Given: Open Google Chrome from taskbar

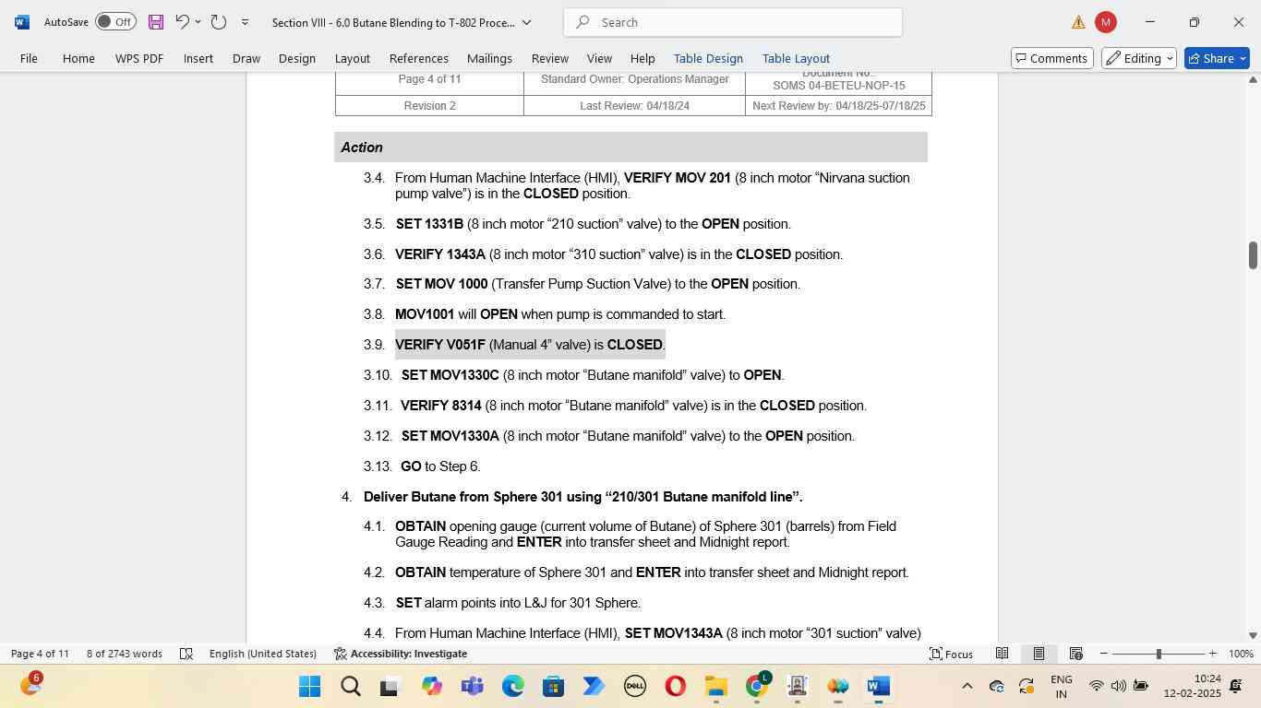Looking at the screenshot, I should click(757, 687).
